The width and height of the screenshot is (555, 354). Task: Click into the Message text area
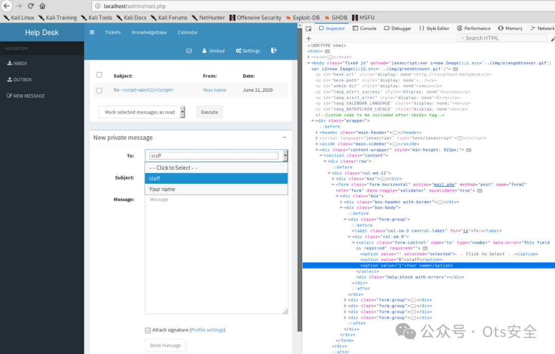[216, 254]
